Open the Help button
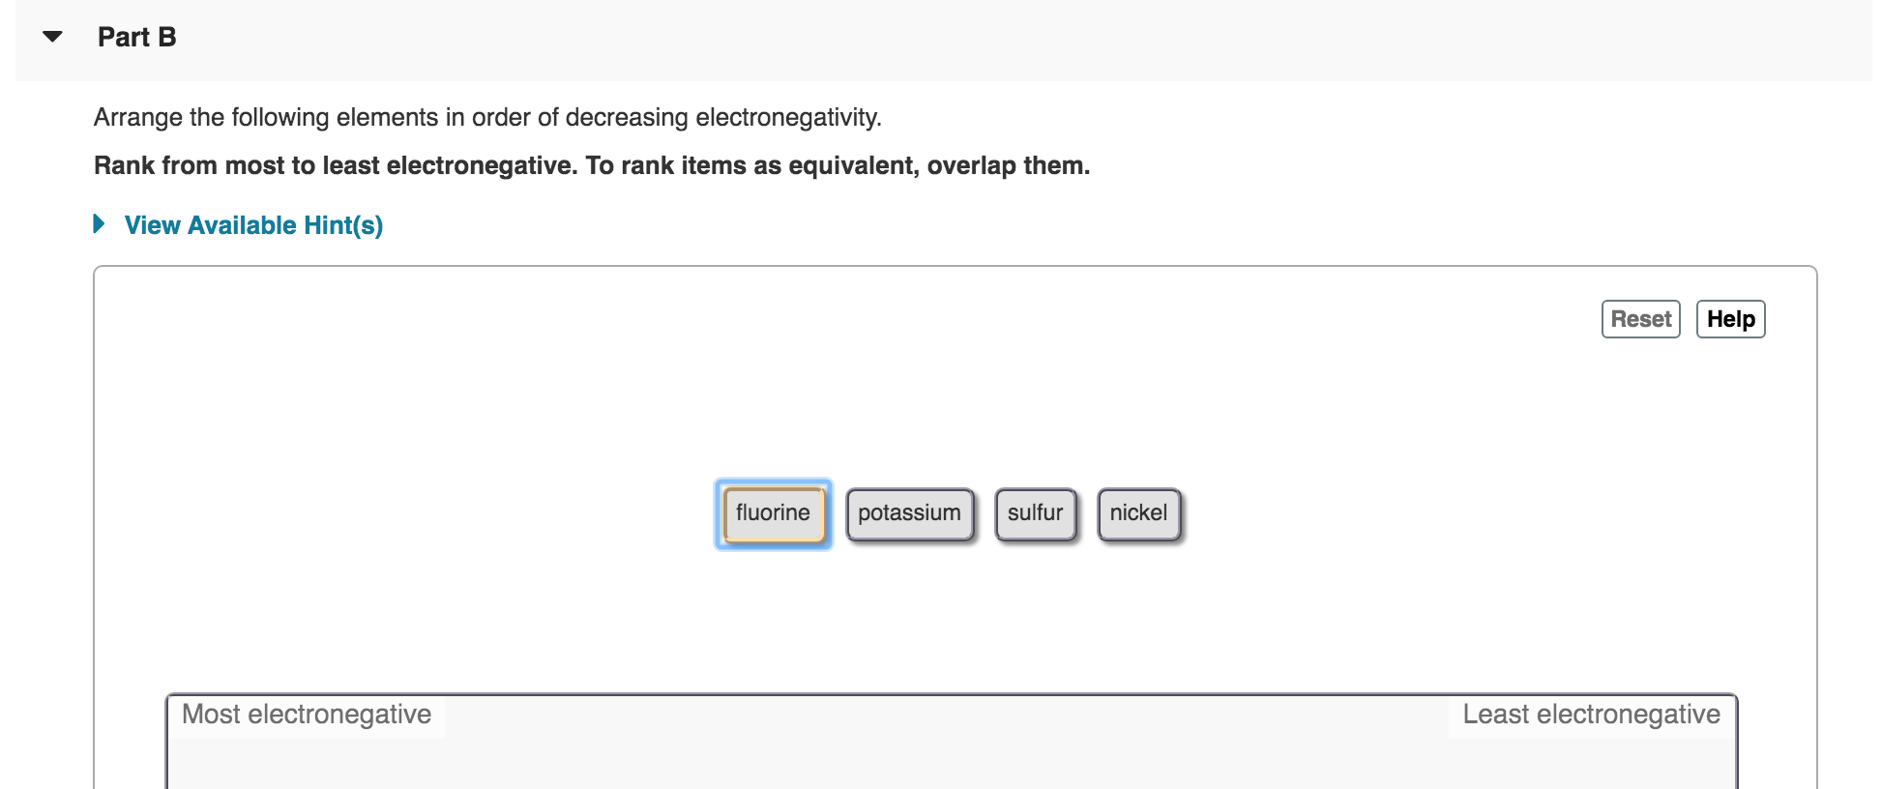Image resolution: width=1882 pixels, height=789 pixels. [x=1730, y=319]
